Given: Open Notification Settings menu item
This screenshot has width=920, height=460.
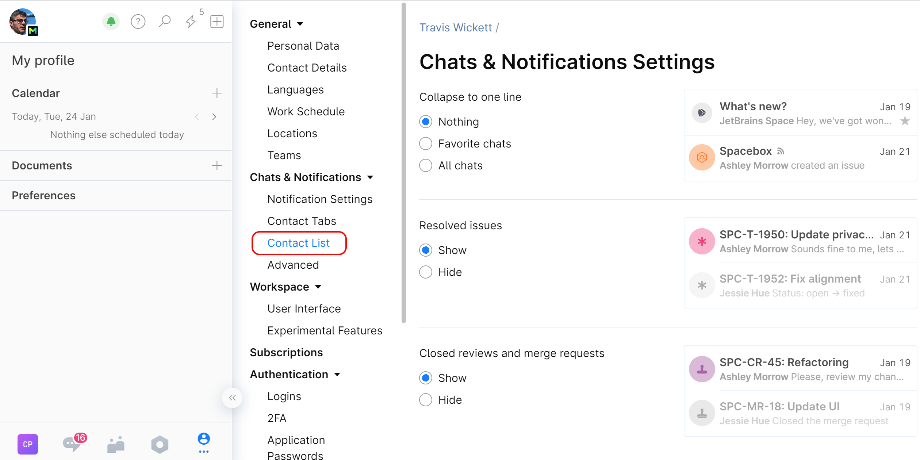Looking at the screenshot, I should (x=320, y=199).
